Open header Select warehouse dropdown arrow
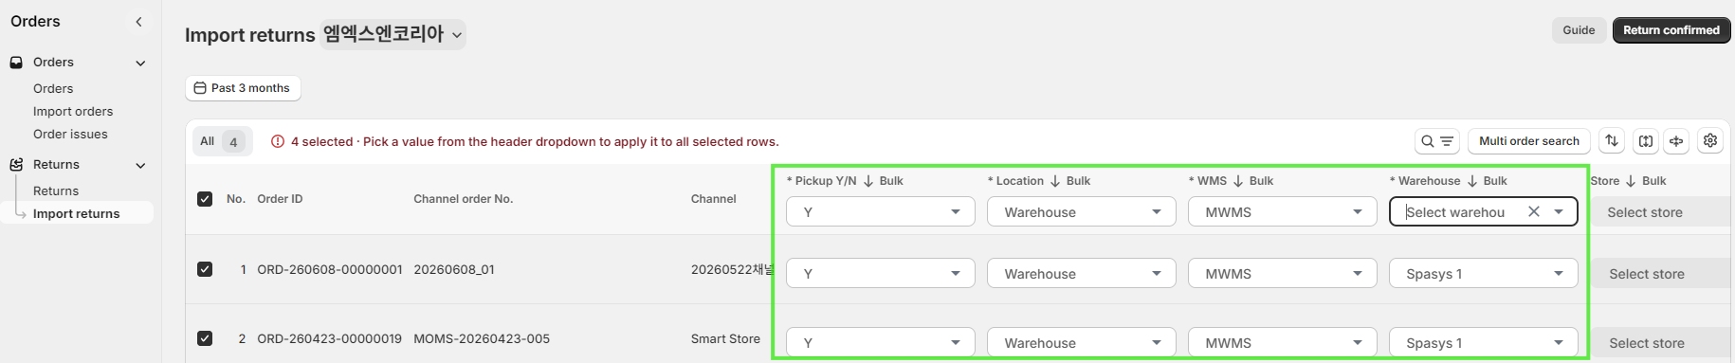This screenshot has width=1735, height=363. [x=1559, y=212]
